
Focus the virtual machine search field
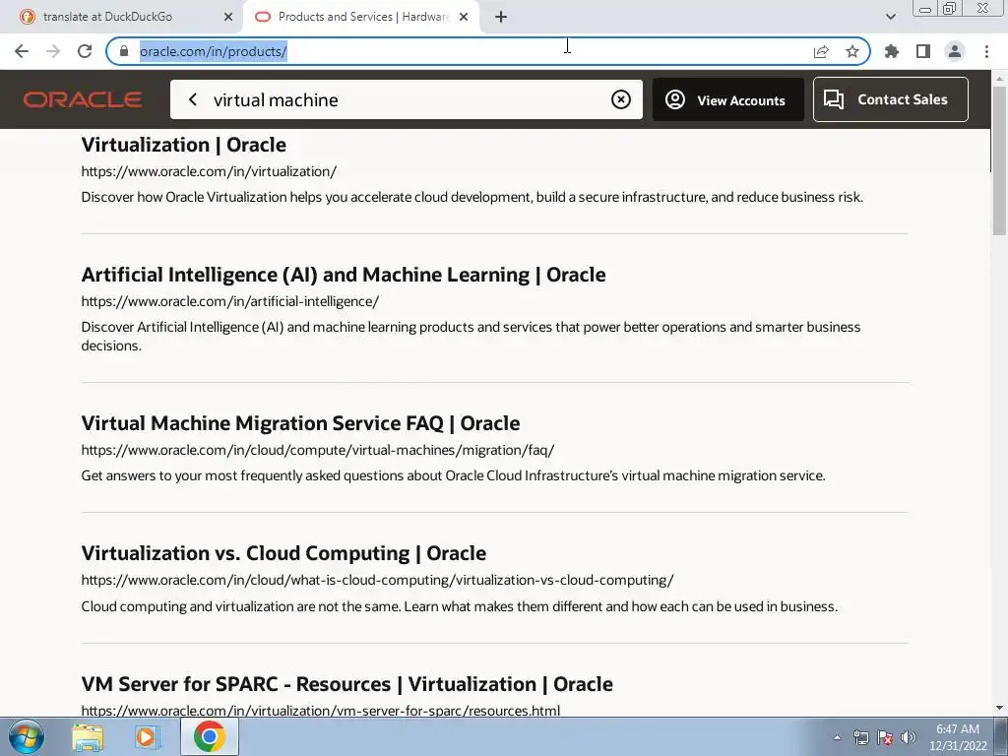tap(407, 99)
